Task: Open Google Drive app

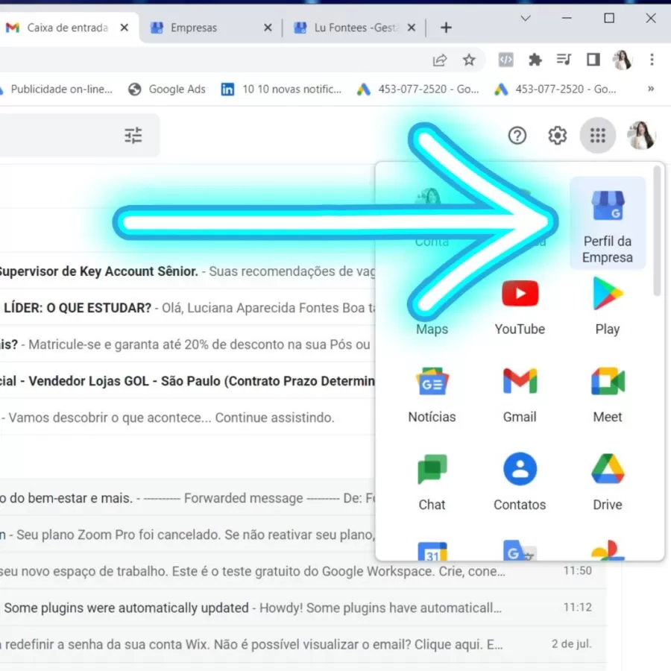Action: [607, 482]
